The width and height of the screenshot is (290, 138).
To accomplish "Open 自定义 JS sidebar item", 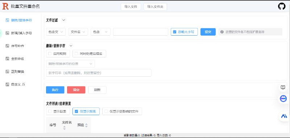I will tap(18, 84).
